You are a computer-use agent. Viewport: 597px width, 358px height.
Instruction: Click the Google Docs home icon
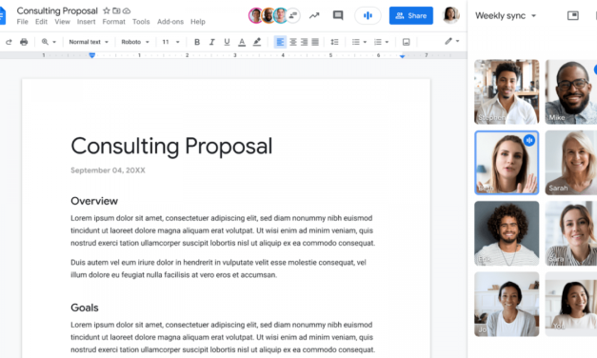[x=3, y=15]
